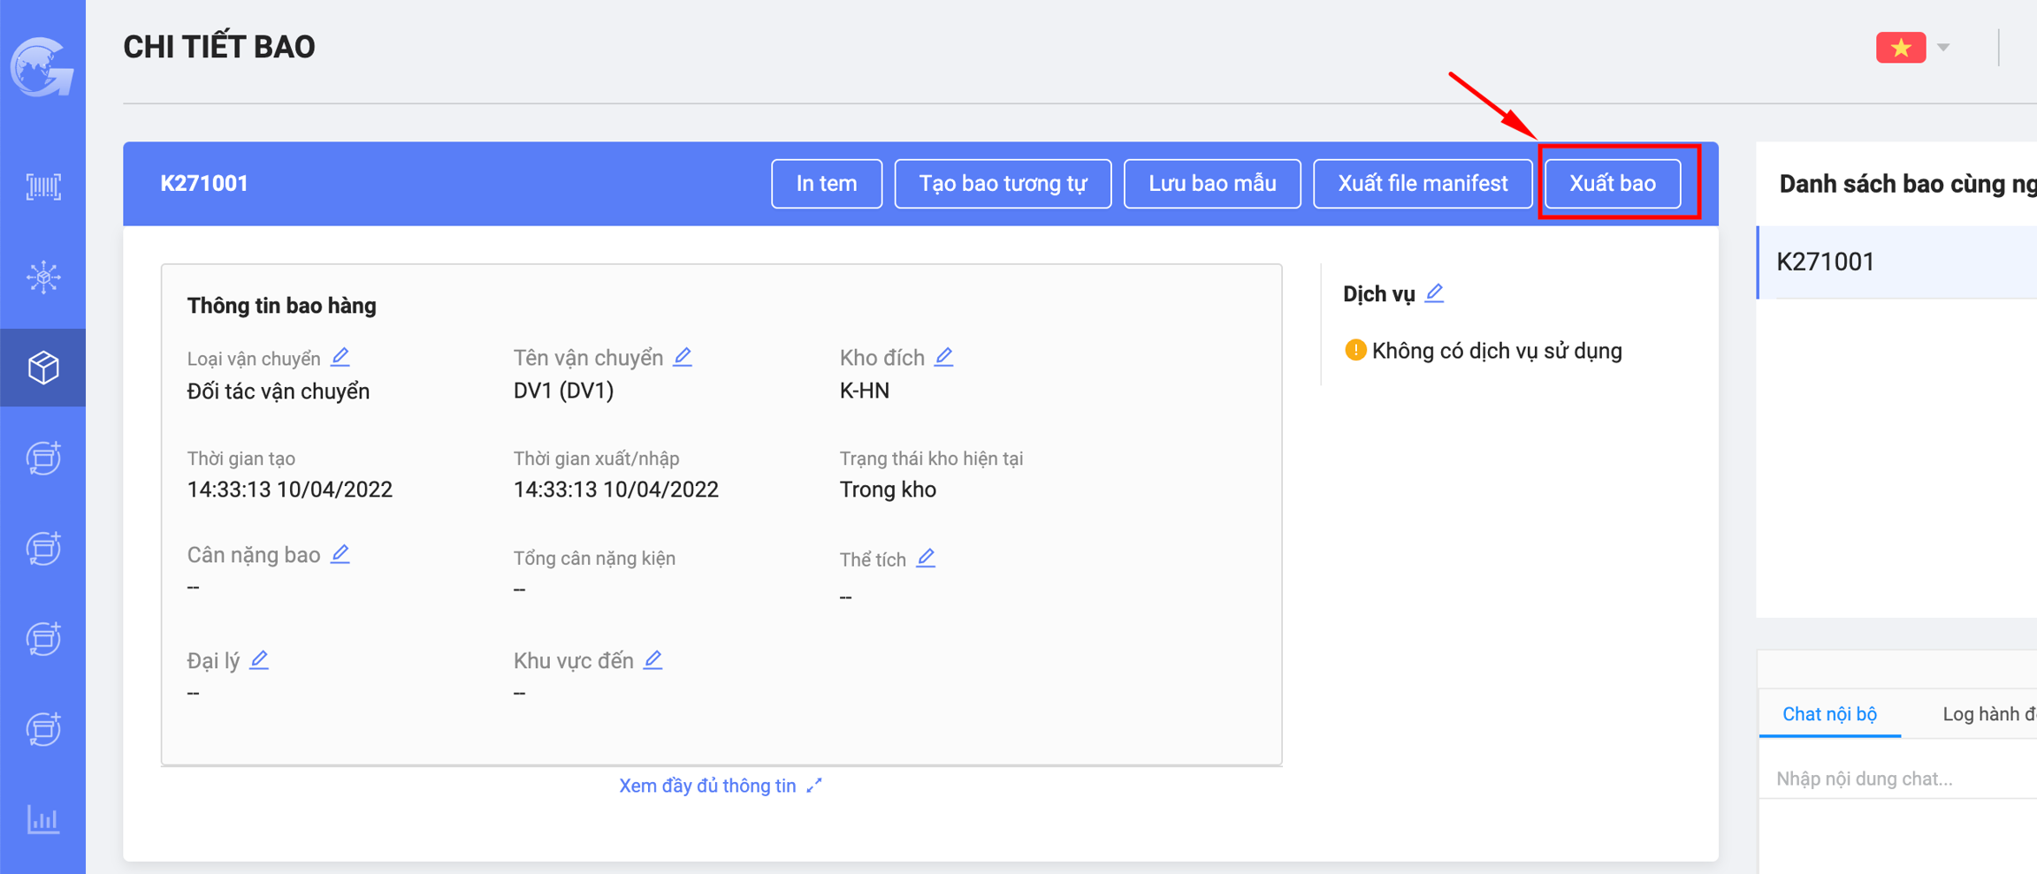Screen dimensions: 2037x874
Task: Edit Dịch vụ section with pencil icon
Action: point(1434,293)
